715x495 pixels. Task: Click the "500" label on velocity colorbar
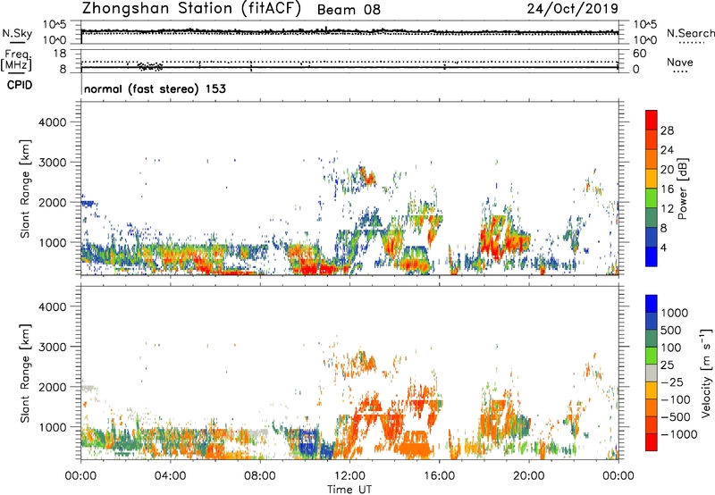pyautogui.click(x=671, y=331)
